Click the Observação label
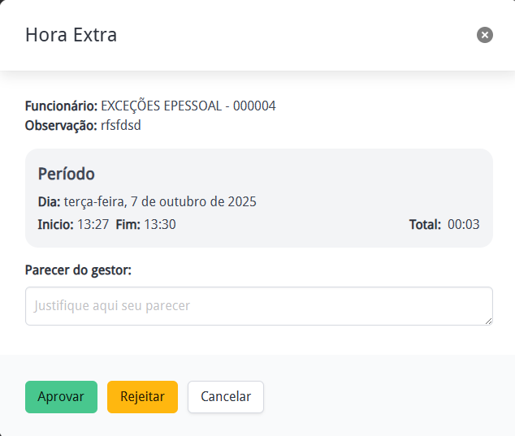Screen dimensions: 515x436 (61, 125)
